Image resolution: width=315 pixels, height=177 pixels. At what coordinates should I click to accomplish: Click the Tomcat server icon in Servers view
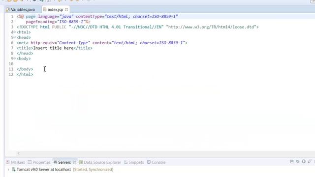coord(13,169)
